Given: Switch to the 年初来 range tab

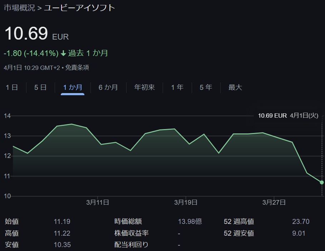Looking at the screenshot, I should (144, 87).
